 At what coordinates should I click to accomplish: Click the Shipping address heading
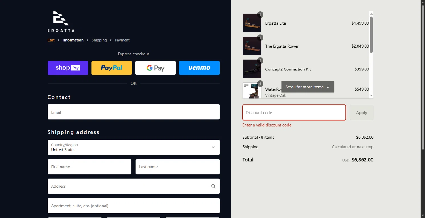[x=73, y=132]
